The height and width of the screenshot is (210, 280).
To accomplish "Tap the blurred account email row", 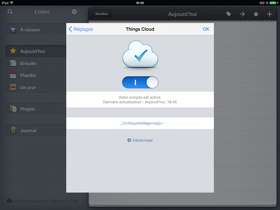I will click(x=140, y=123).
